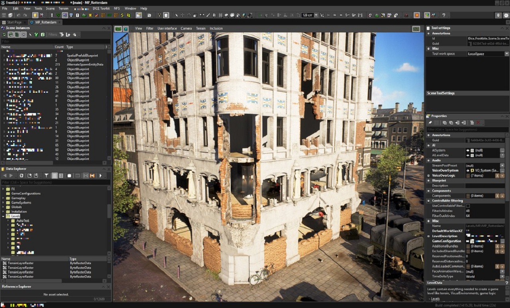Click the + button beside Components items

pos(502,196)
